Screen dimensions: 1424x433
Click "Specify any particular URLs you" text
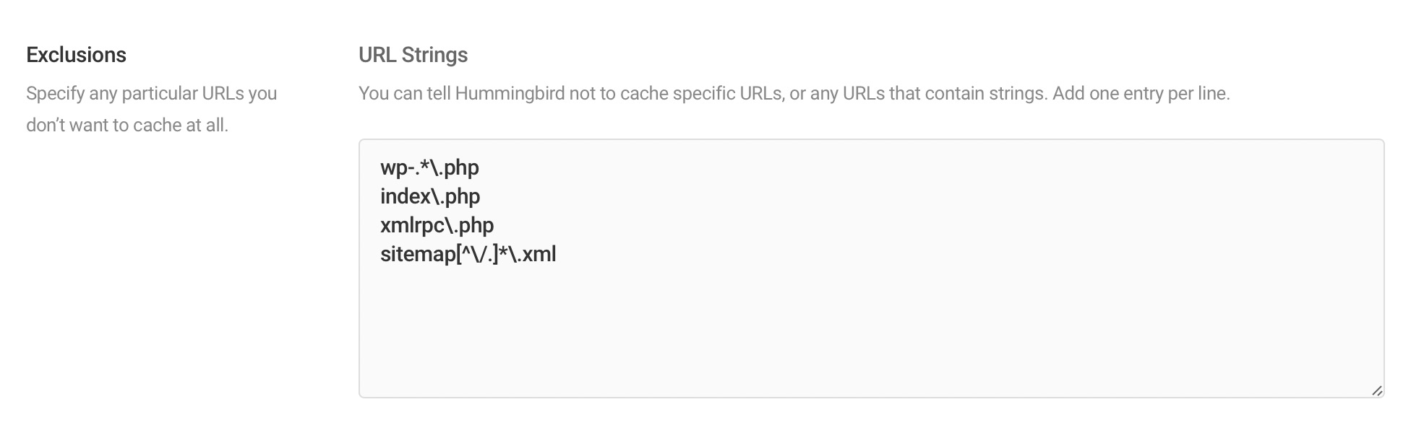point(151,94)
